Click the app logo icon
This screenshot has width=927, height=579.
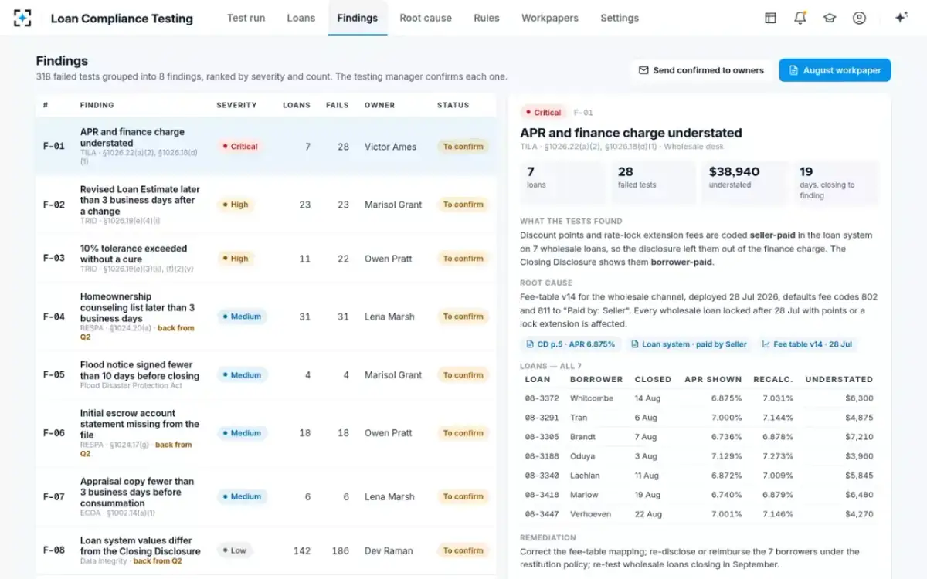coord(23,18)
